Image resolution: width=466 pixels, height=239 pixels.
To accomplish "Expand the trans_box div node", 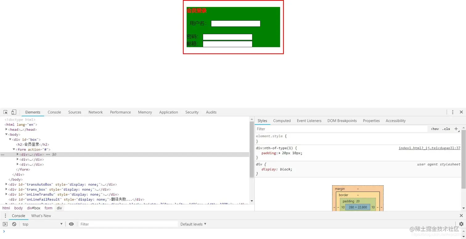I will tap(6, 189).
